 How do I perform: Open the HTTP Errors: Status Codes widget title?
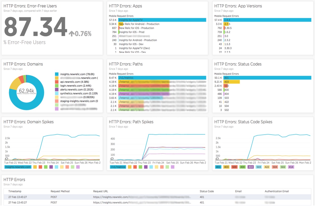[238, 64]
